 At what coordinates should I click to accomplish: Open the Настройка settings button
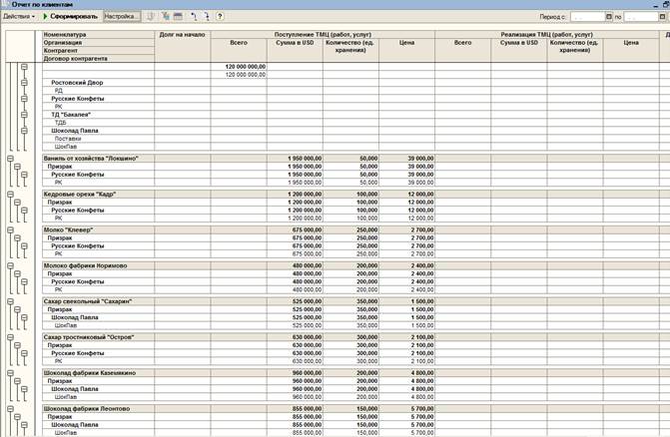(122, 17)
